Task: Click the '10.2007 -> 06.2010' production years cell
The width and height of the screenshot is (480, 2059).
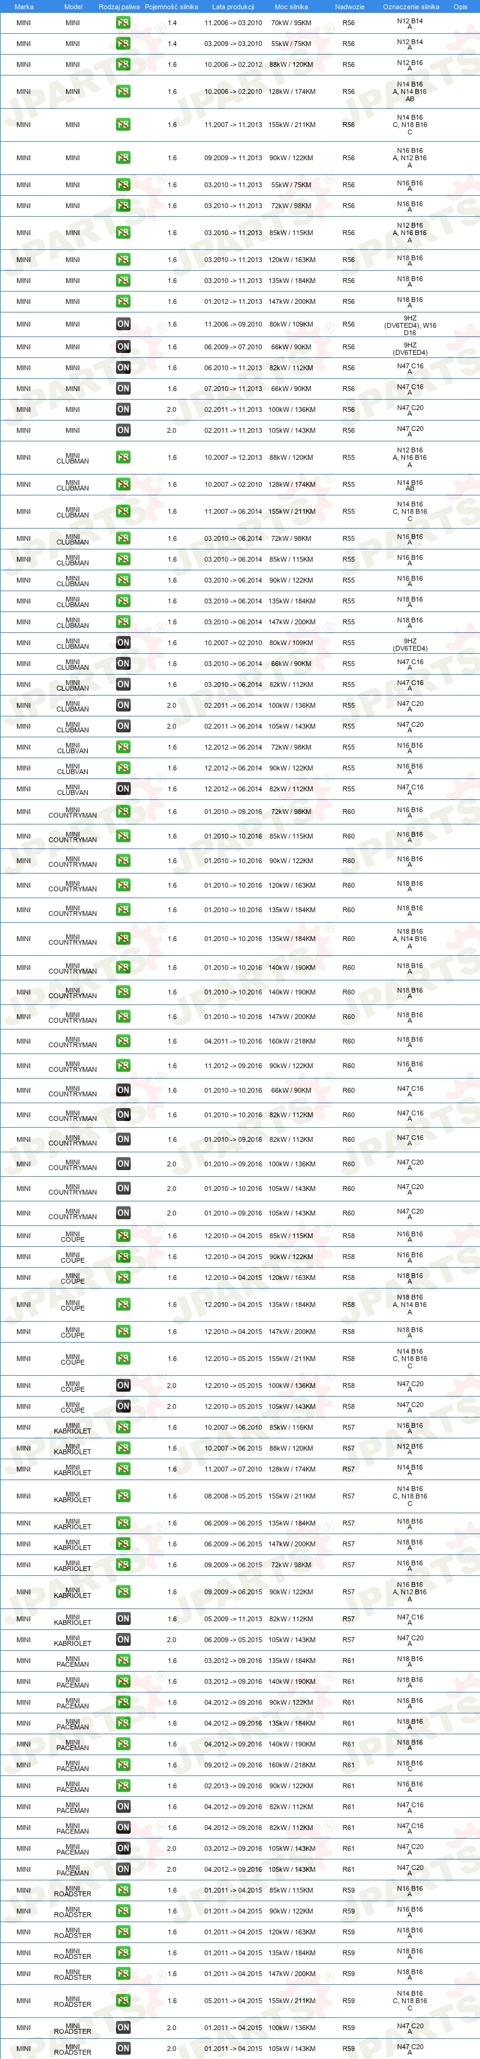Action: (233, 1427)
